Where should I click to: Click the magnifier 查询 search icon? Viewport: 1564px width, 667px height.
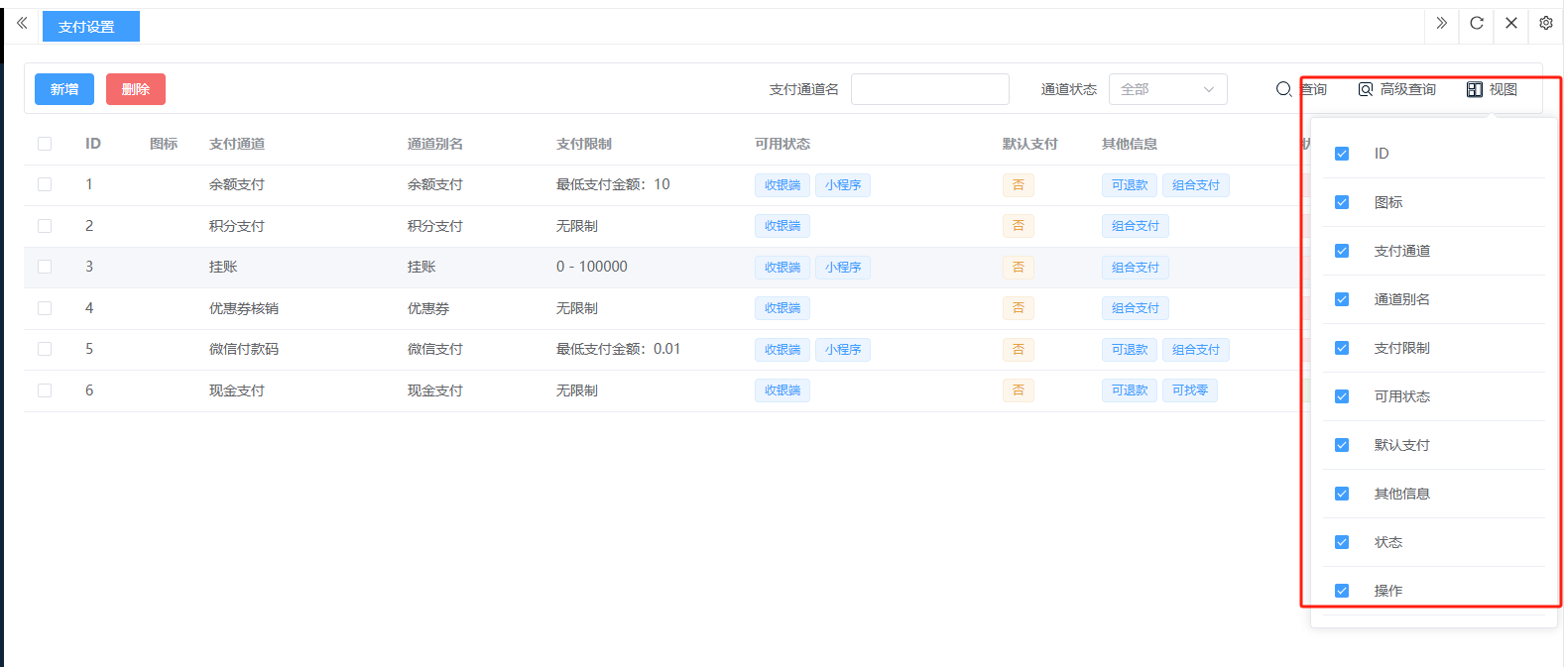coord(1283,89)
